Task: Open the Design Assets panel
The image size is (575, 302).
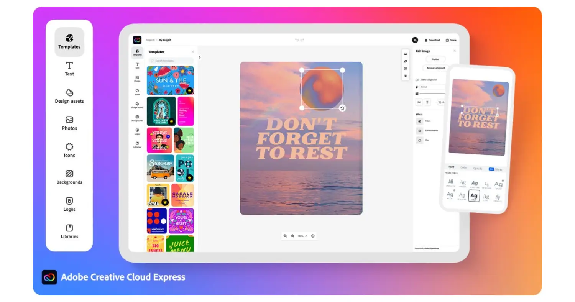Action: tap(69, 97)
